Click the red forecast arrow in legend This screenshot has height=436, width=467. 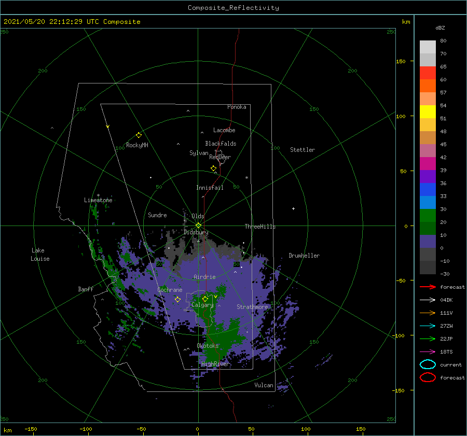pos(428,287)
